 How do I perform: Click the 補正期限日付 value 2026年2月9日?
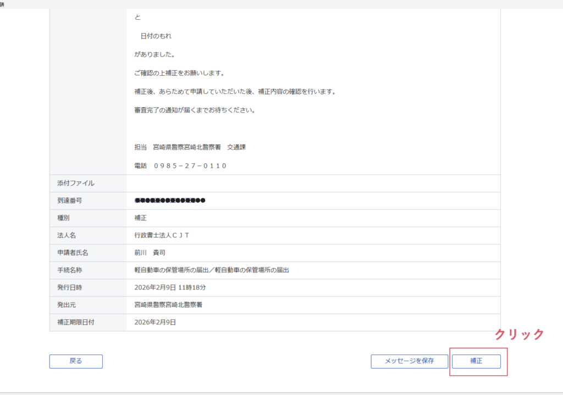tap(155, 322)
